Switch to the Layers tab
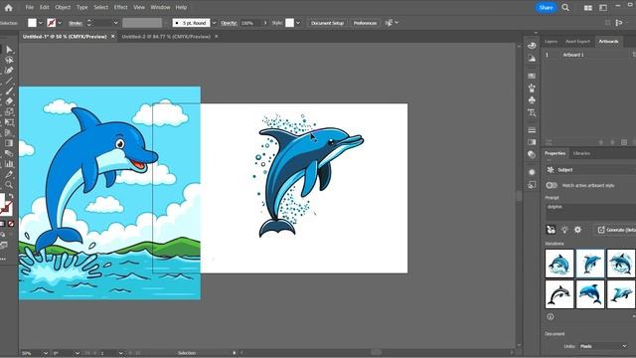This screenshot has height=358, width=636. (551, 42)
